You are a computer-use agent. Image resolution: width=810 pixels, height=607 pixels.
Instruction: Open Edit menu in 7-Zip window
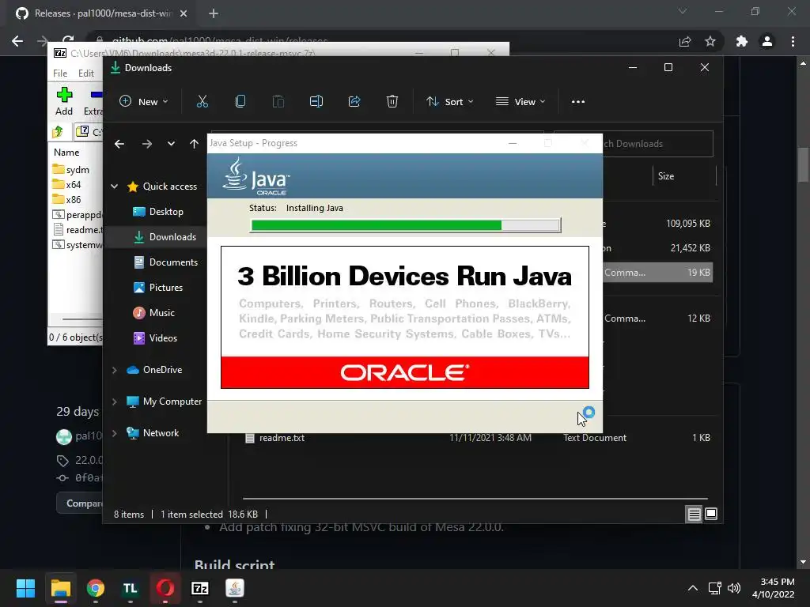pos(85,74)
